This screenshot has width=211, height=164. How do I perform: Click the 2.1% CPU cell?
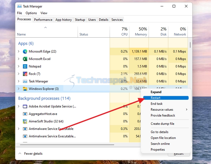pyautogui.click(x=119, y=74)
